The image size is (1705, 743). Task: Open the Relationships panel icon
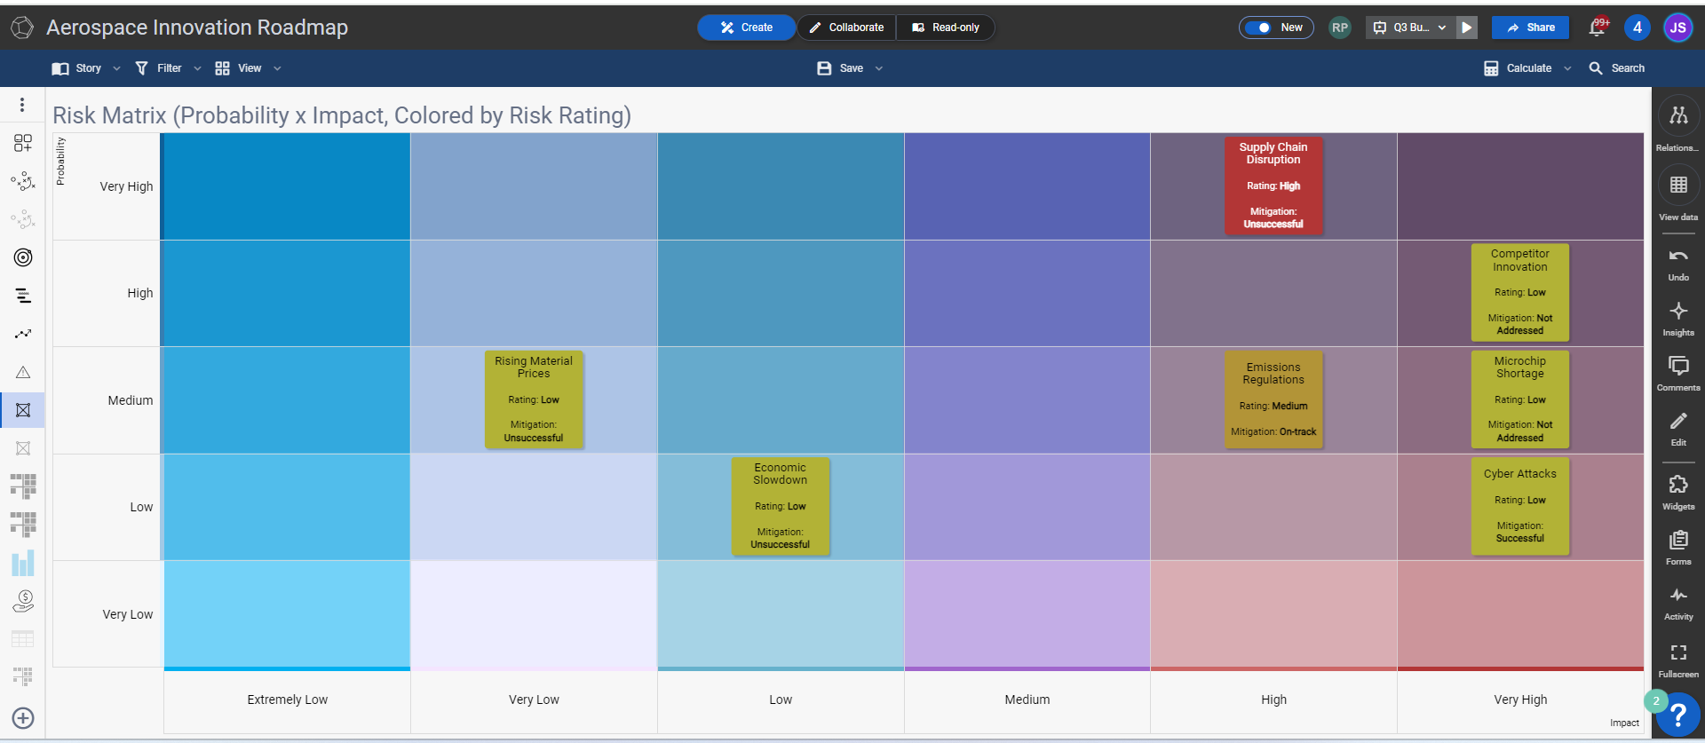click(1678, 115)
